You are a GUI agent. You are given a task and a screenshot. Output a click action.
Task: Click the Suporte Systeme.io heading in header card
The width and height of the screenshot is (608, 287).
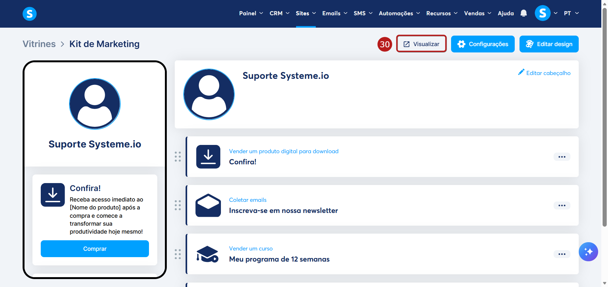[286, 76]
